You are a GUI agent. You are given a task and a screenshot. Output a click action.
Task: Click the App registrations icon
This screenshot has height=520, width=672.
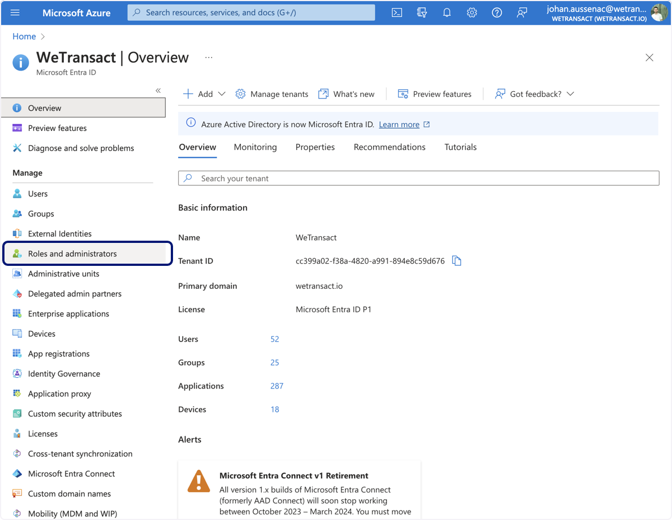[17, 354]
